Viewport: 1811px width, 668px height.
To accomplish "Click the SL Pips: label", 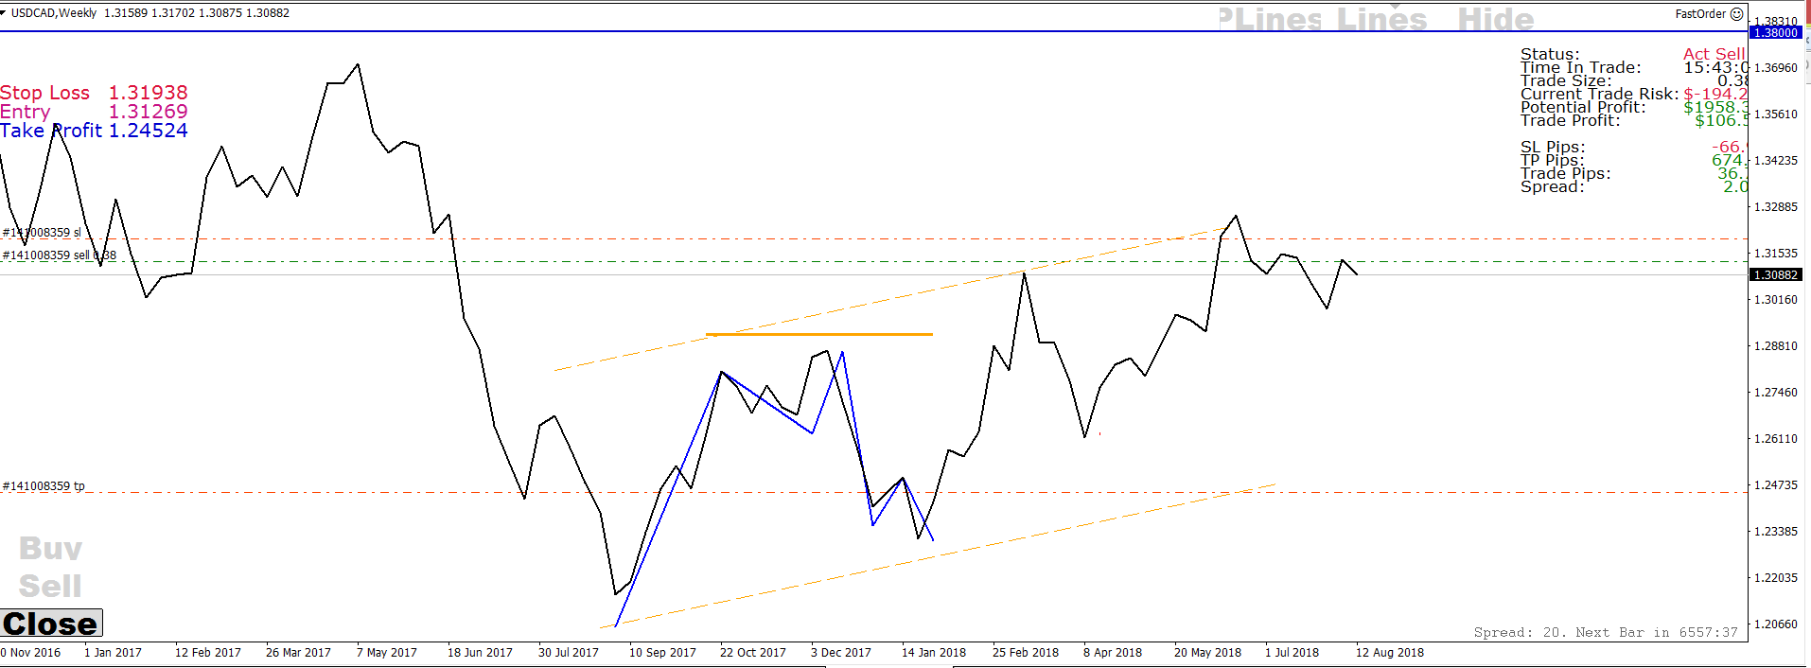I will (1553, 148).
